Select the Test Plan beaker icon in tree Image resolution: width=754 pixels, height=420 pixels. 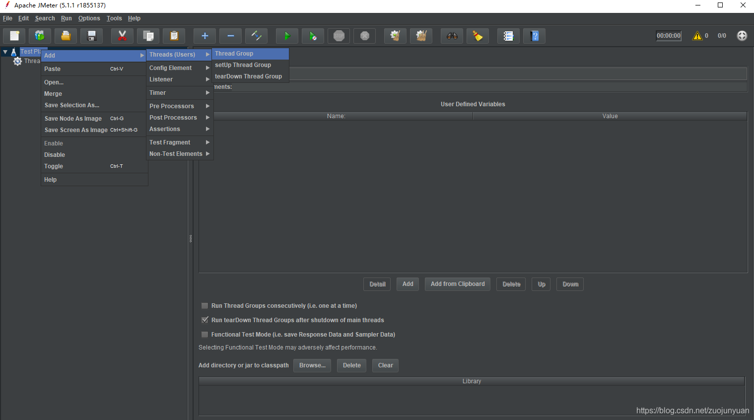pyautogui.click(x=13, y=52)
